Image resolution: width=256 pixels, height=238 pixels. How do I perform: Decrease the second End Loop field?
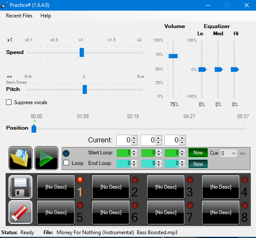158,165
